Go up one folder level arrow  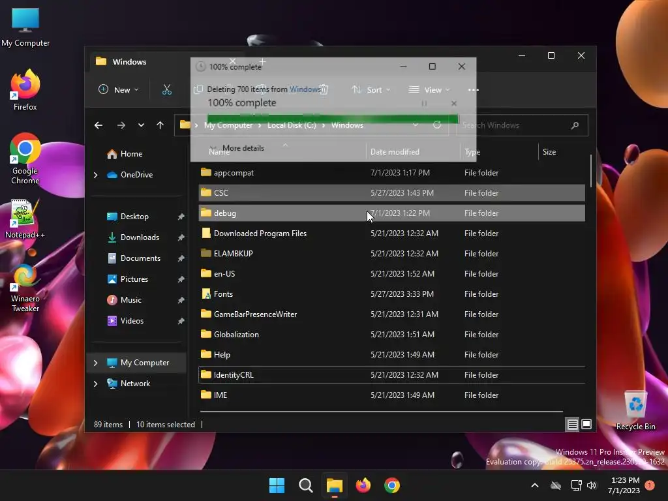click(x=160, y=125)
